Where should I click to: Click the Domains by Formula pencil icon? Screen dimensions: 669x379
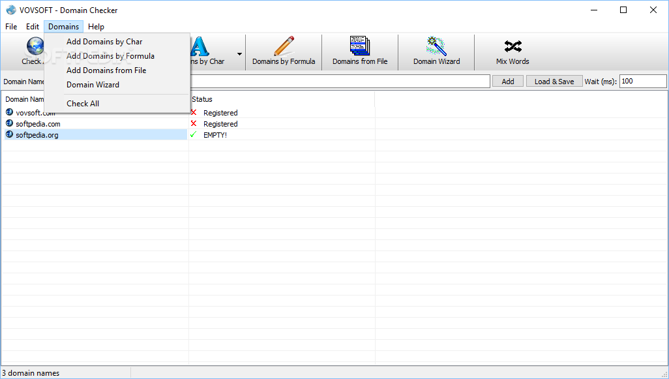click(284, 46)
